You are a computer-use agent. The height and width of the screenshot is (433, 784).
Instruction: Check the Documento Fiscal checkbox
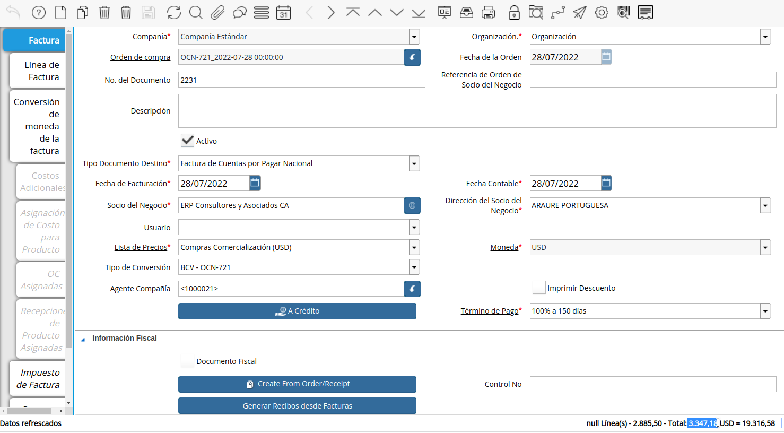coord(187,361)
